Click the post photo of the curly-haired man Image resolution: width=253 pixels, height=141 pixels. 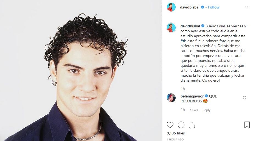tap(81, 71)
